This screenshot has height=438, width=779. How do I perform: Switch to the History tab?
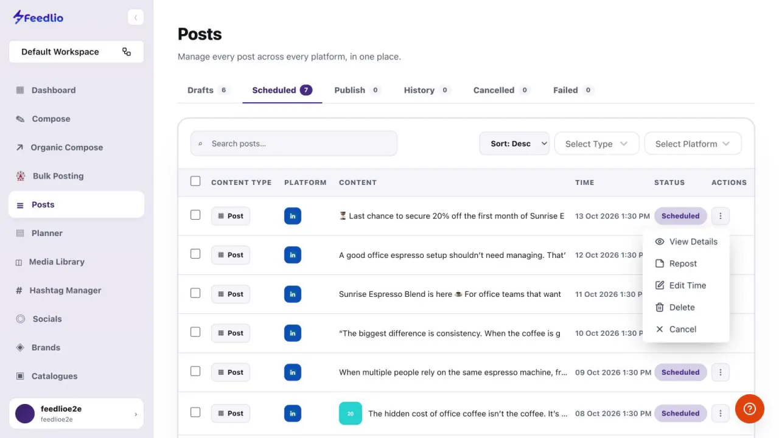427,90
